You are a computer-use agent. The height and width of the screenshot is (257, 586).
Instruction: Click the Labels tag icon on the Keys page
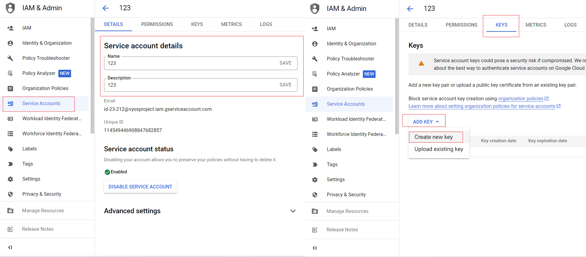[x=315, y=149]
